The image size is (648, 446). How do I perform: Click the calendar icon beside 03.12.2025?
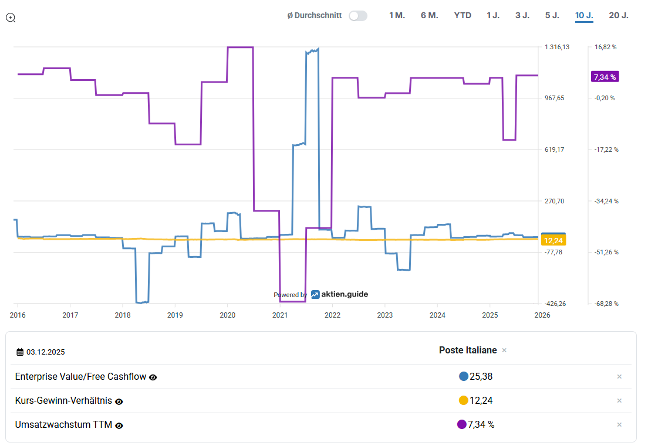click(20, 352)
